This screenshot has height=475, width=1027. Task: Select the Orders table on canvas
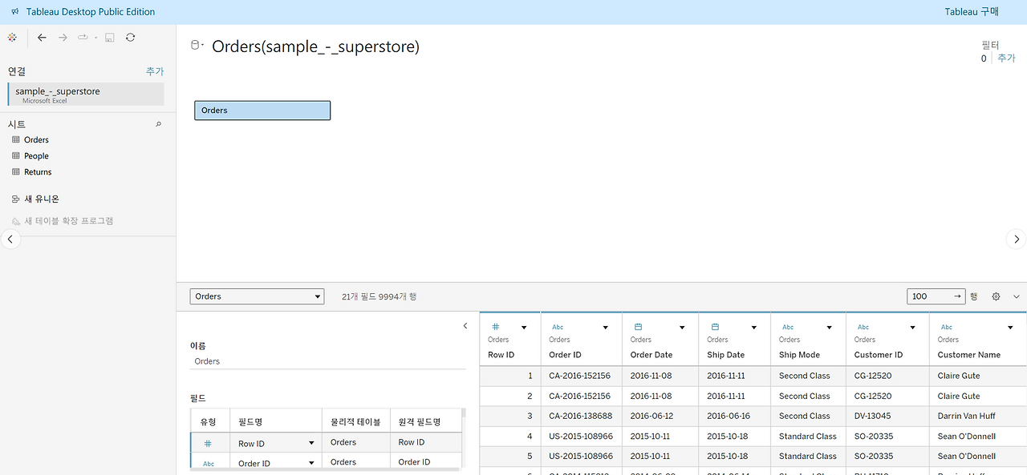click(x=262, y=111)
